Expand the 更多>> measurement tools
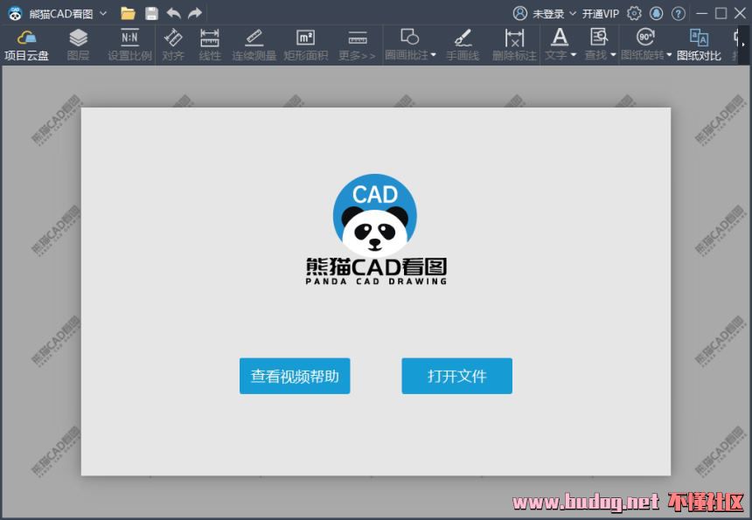The image size is (752, 520). point(357,45)
